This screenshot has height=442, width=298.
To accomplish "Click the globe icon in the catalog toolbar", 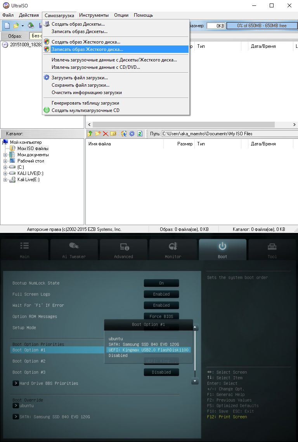I will pos(124,134).
